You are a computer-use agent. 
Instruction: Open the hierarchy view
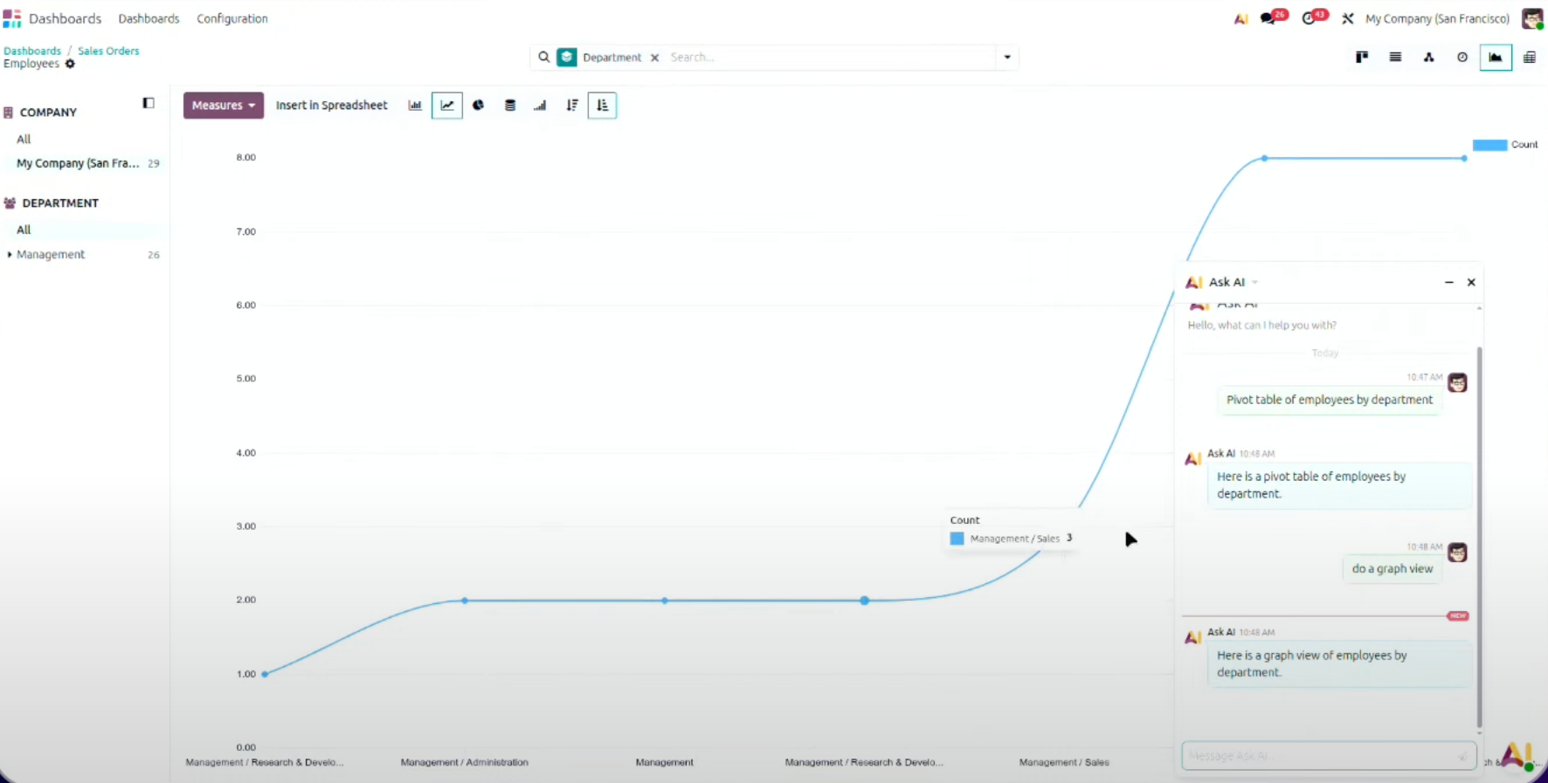click(x=1428, y=58)
